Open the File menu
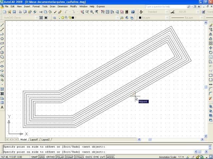Viewport: 213px width, 159px height. coord(6,6)
